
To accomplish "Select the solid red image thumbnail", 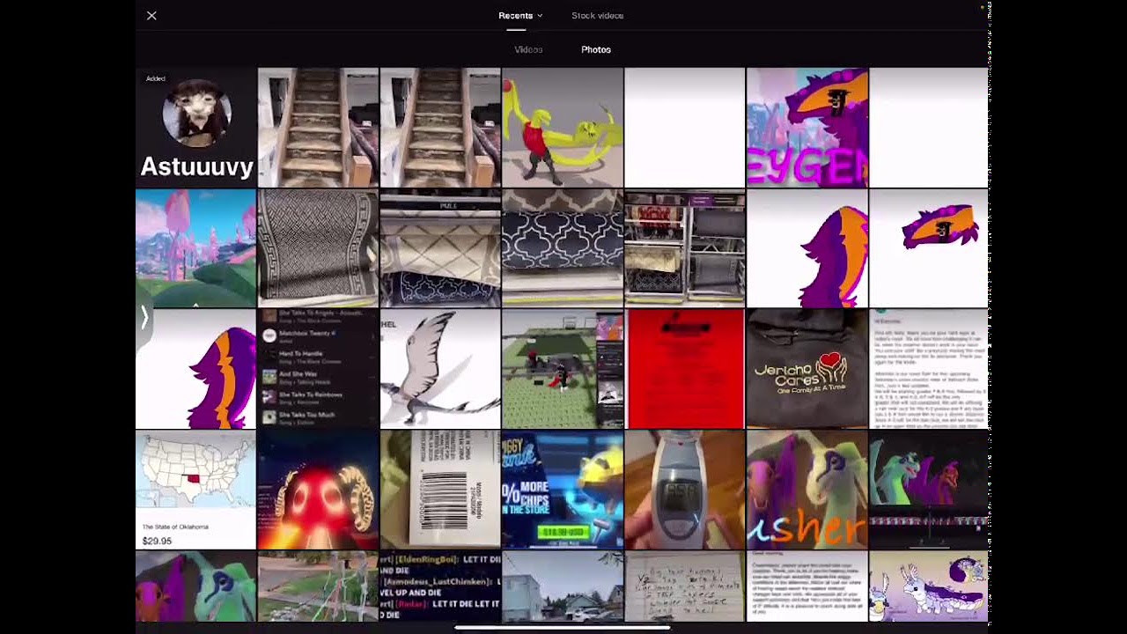I will 684,369.
